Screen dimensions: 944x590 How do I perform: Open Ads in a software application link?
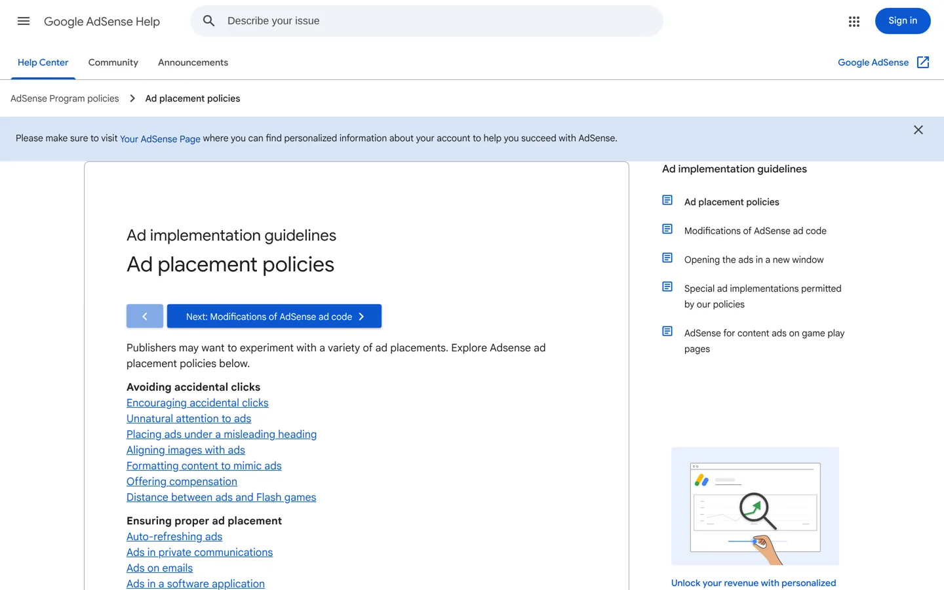click(x=195, y=583)
